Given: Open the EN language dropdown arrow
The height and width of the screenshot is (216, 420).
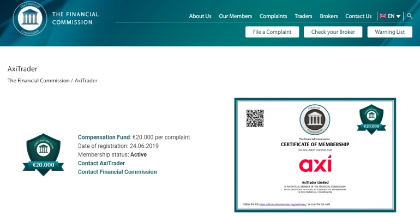Looking at the screenshot, I should click(x=398, y=16).
